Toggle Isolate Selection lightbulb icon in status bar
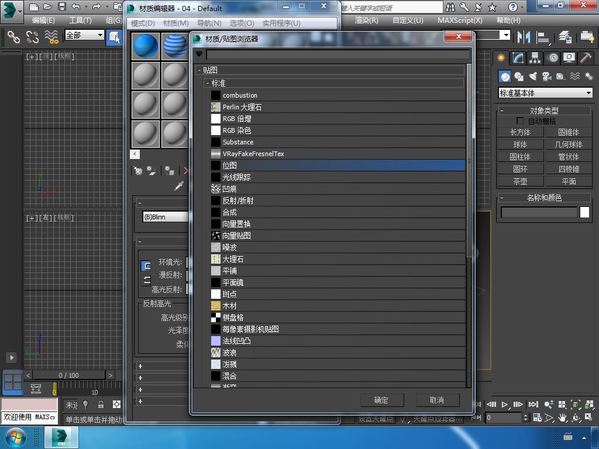Image resolution: width=599 pixels, height=449 pixels. tap(85, 405)
